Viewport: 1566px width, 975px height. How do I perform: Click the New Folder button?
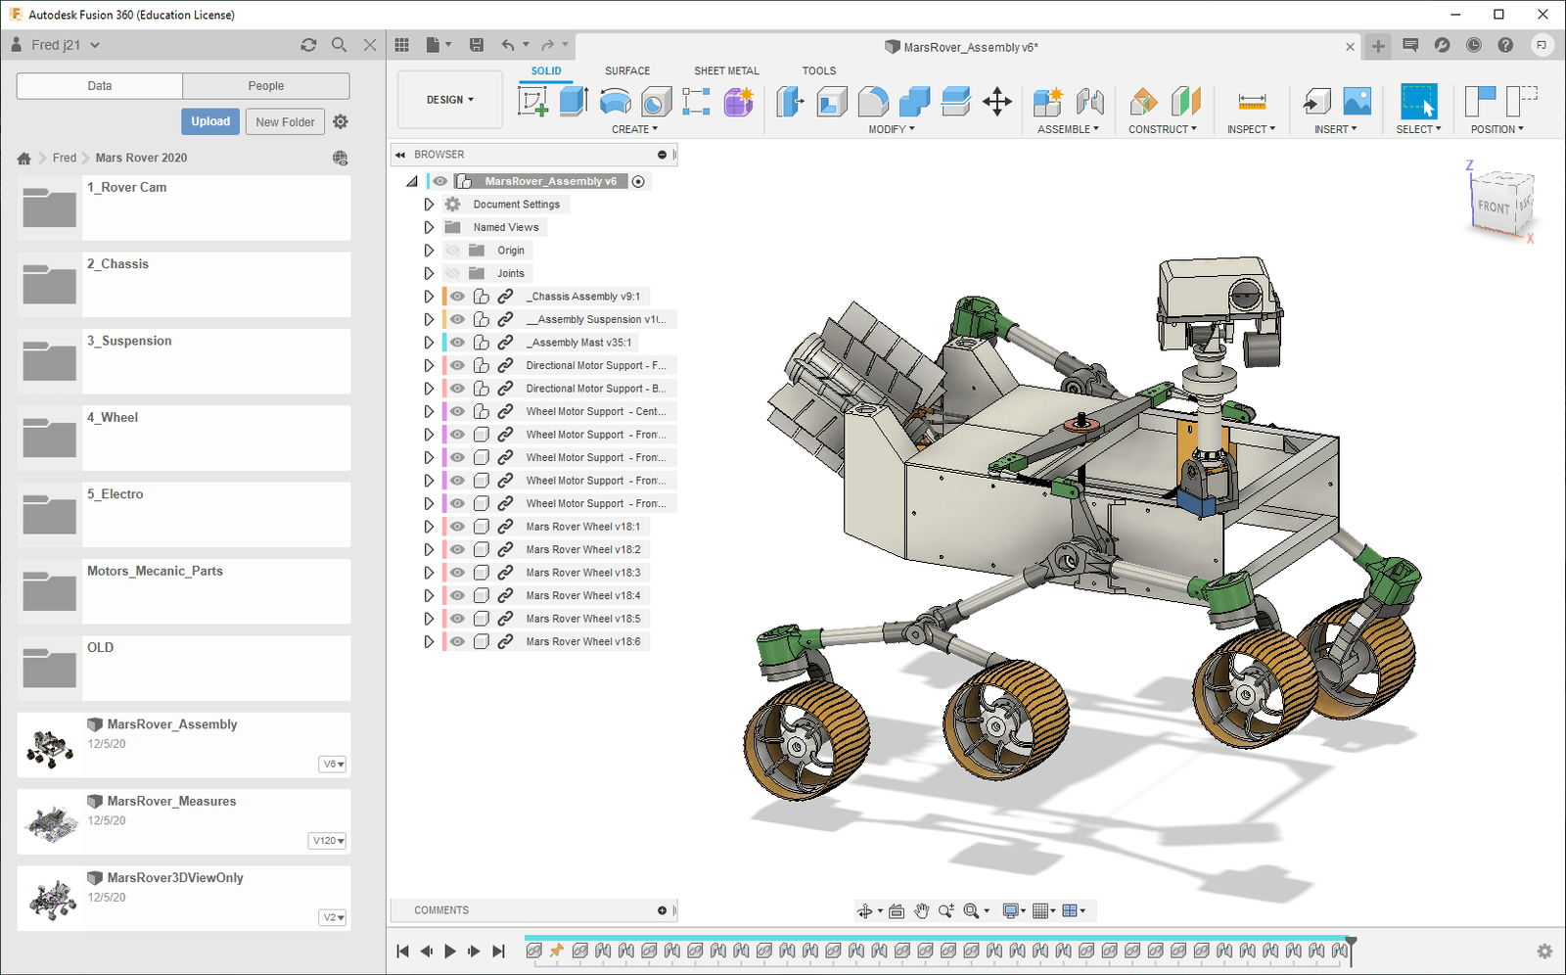coord(285,121)
